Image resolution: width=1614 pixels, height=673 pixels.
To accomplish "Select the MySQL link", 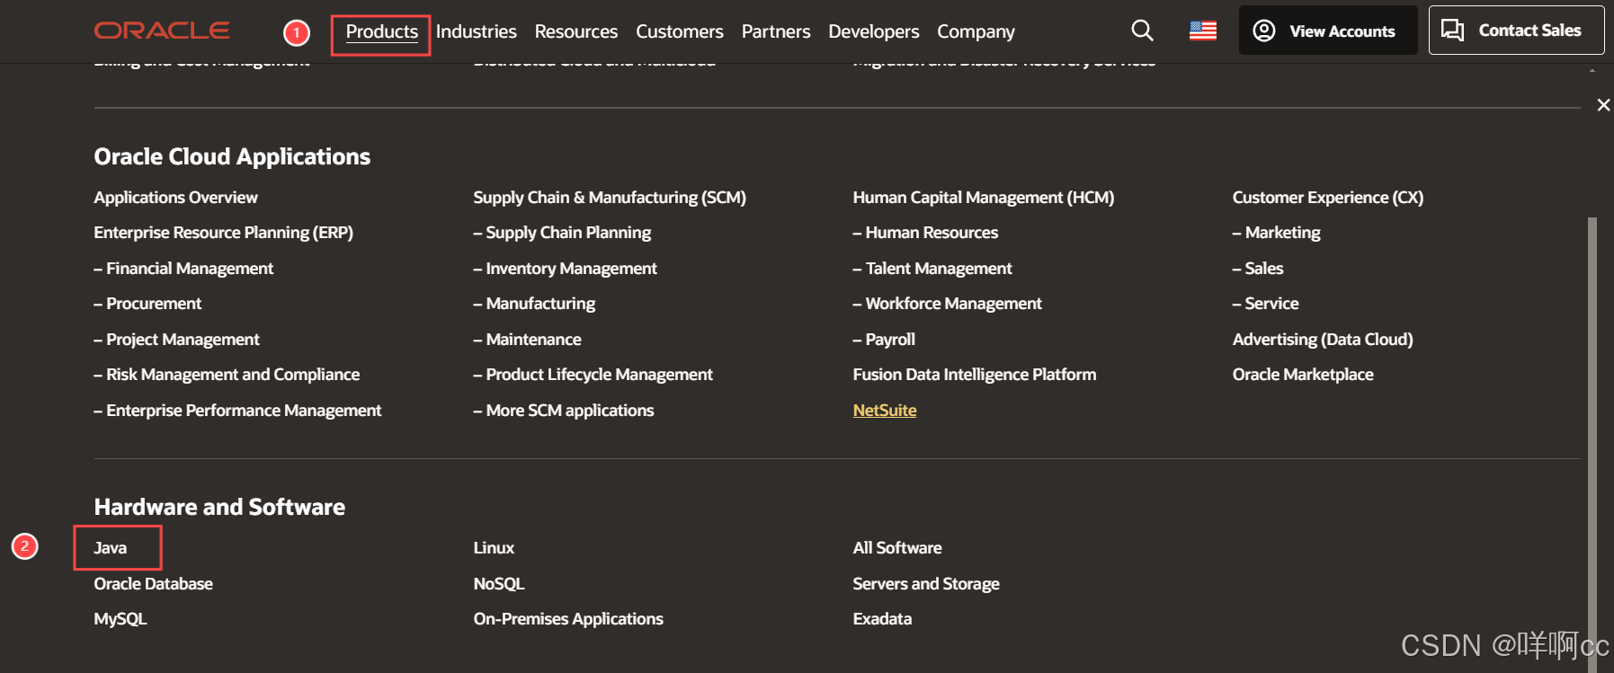I will 120,619.
